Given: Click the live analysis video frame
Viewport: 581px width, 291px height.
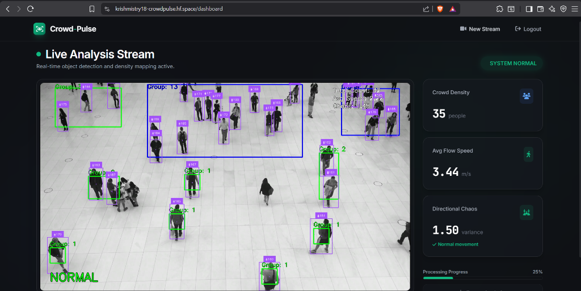Looking at the screenshot, I should pyautogui.click(x=225, y=187).
